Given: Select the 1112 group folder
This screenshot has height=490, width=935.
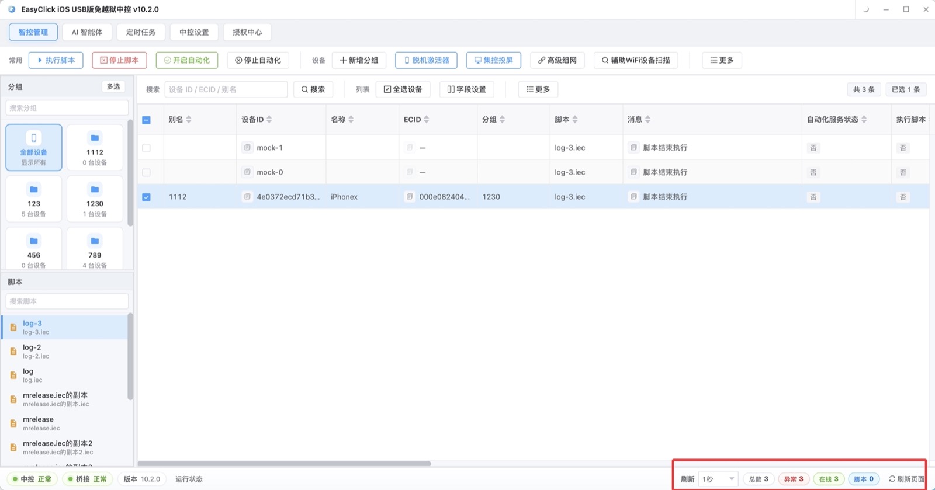Looking at the screenshot, I should tap(95, 147).
